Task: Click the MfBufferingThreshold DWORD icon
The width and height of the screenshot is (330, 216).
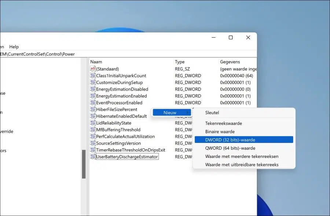Action: [93, 129]
